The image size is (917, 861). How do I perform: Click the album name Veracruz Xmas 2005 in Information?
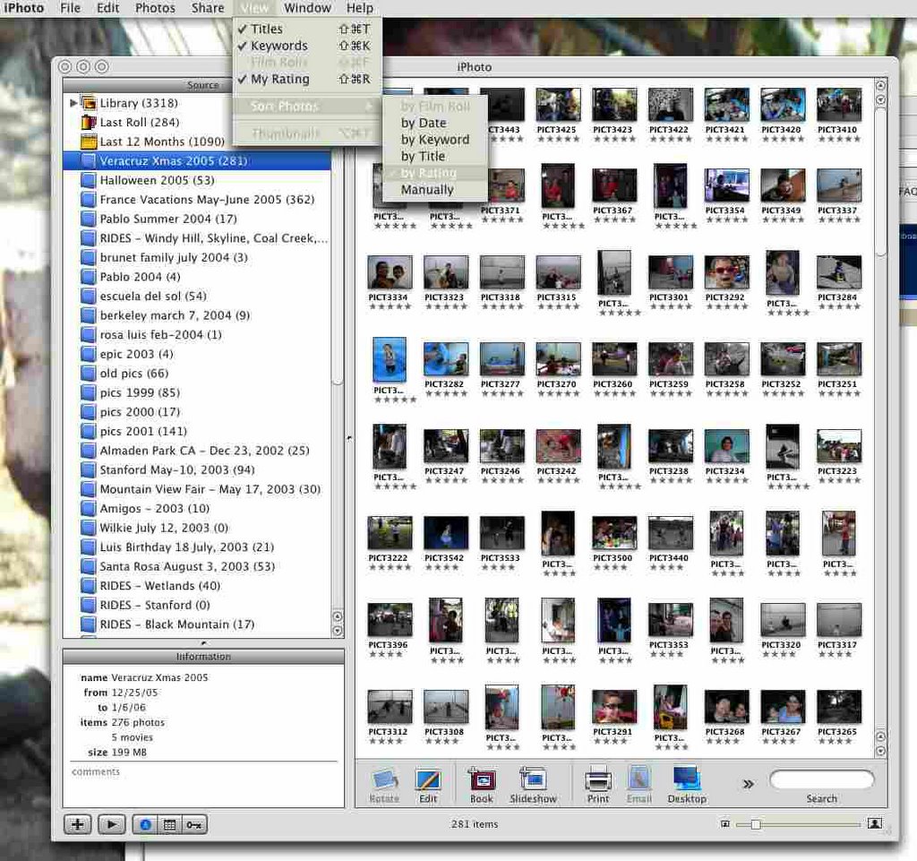(159, 677)
